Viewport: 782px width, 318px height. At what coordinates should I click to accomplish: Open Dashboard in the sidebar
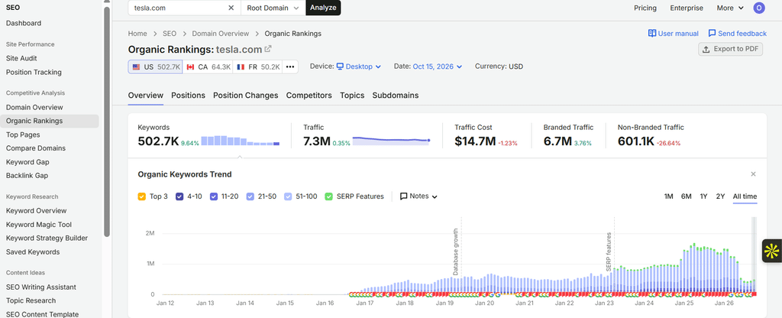point(24,23)
